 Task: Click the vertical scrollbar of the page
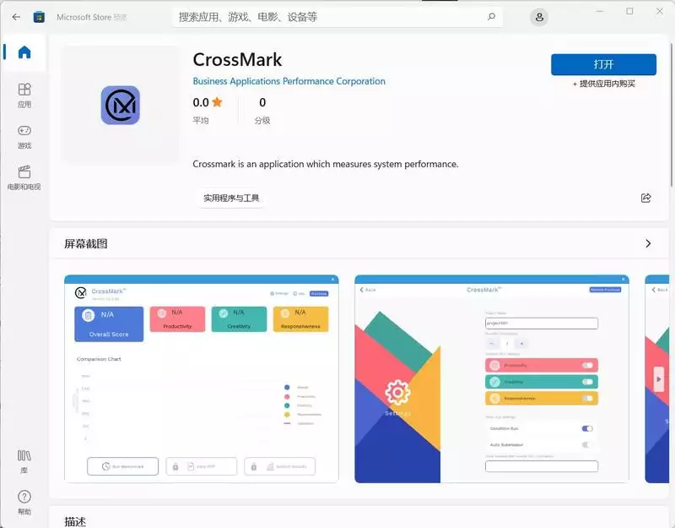(672, 114)
